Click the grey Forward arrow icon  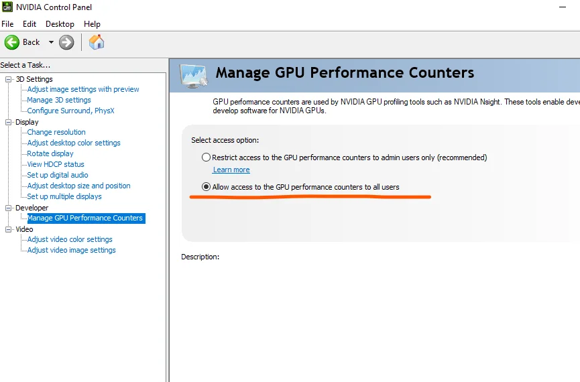[66, 42]
